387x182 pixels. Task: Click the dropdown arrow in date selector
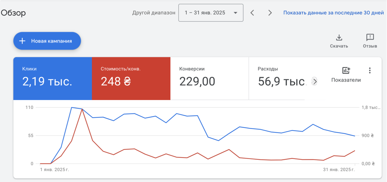point(235,13)
